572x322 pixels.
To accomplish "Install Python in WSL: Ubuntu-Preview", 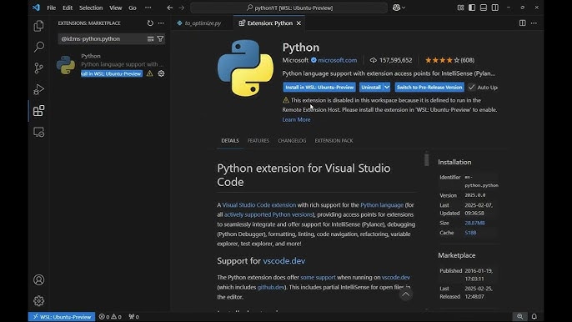I will (319, 88).
